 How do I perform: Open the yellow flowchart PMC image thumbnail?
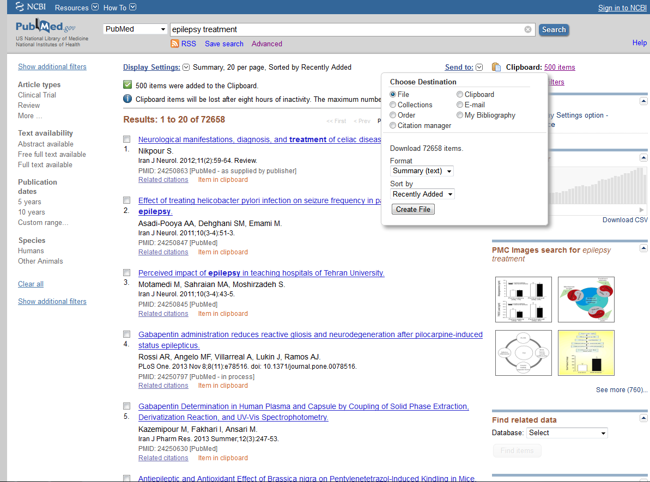point(586,353)
